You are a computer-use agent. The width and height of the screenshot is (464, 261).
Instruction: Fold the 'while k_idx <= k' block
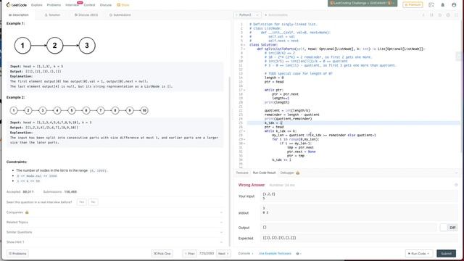244,131
